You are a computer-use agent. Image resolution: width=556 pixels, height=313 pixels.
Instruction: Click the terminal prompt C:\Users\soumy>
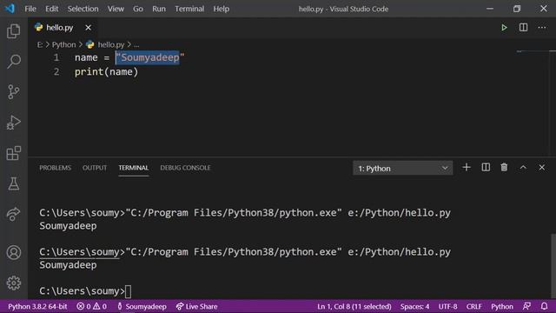pos(82,291)
